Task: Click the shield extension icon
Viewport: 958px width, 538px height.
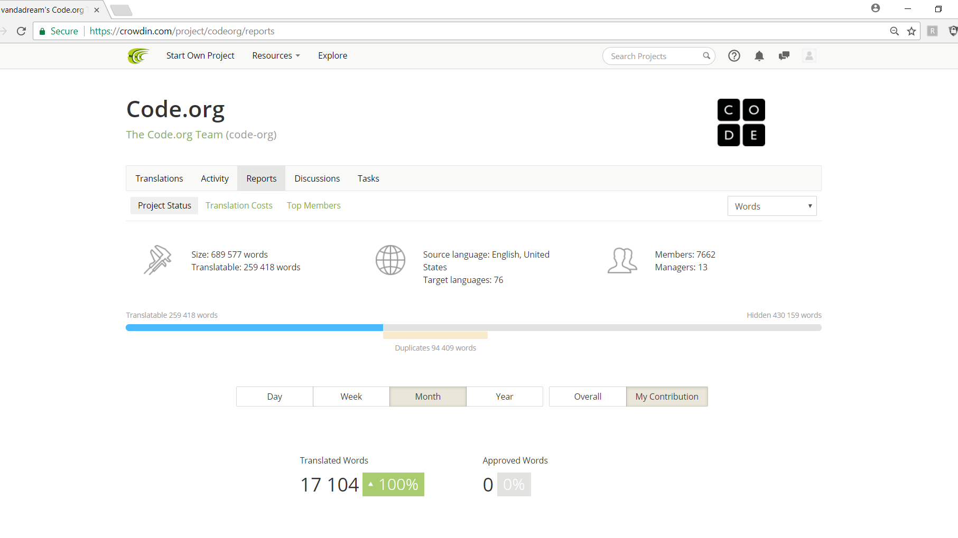Action: 953,31
